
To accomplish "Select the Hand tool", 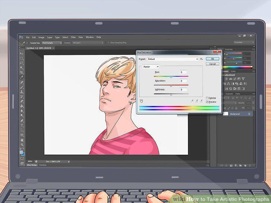I will pos(22,140).
